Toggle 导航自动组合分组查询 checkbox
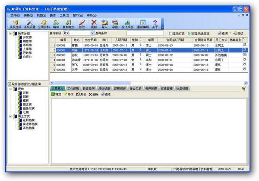The image size is (259, 181). point(9,84)
